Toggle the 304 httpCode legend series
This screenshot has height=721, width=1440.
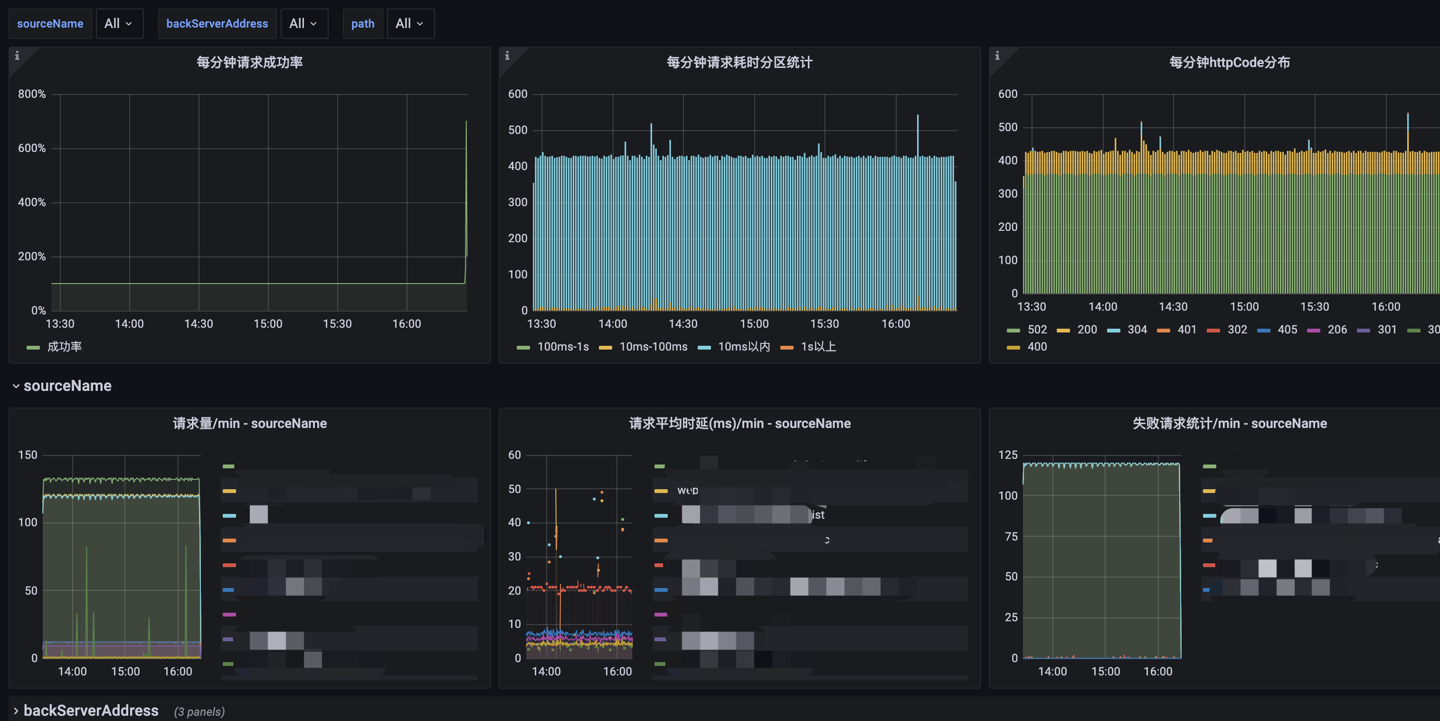pyautogui.click(x=1127, y=330)
